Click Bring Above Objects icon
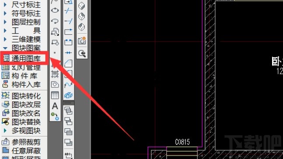The image size is (283, 159). tap(69, 132)
